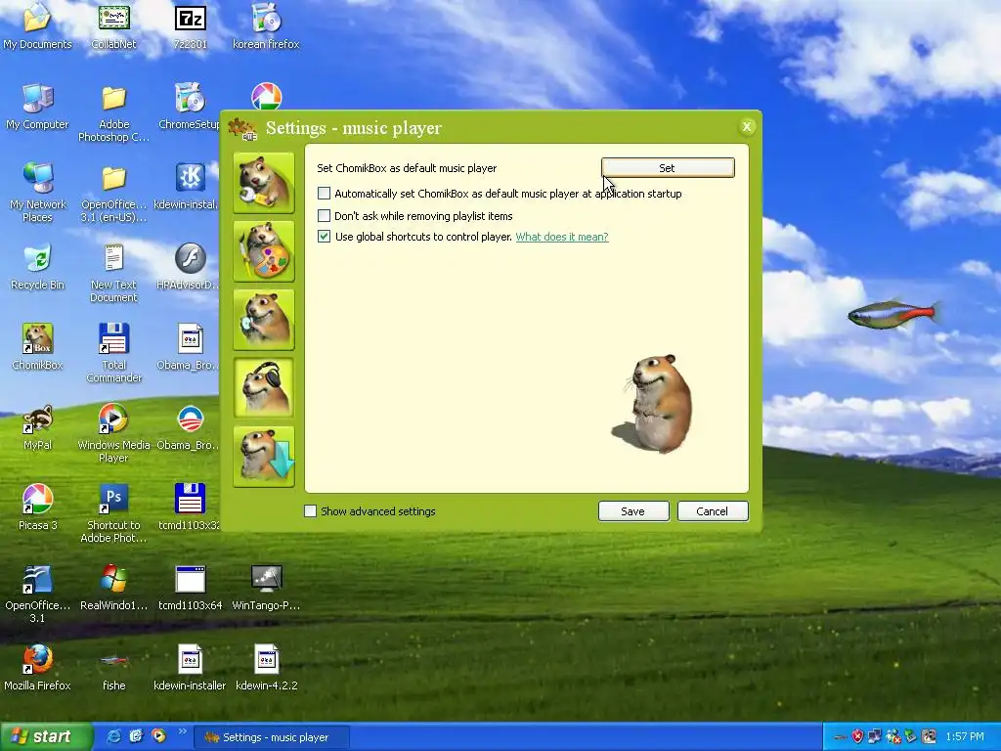This screenshot has width=1001, height=751.
Task: Select the kdewin-4.2.2 file icon
Action: pyautogui.click(x=266, y=667)
